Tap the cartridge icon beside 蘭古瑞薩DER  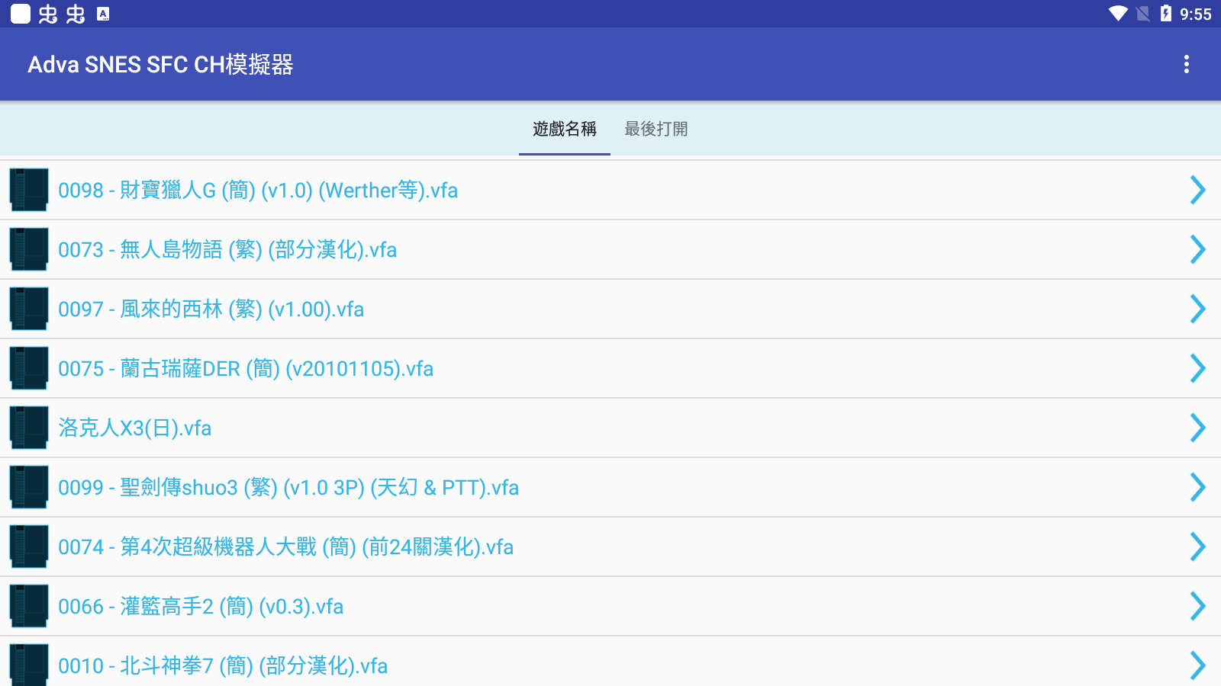28,368
